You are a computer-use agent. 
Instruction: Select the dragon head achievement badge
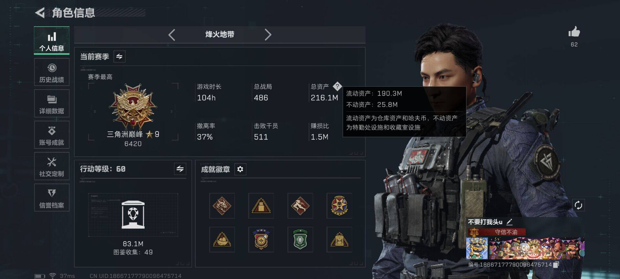222,206
